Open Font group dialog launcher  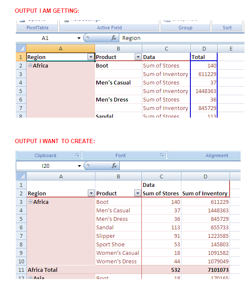point(162,155)
